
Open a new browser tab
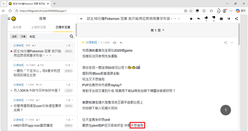[54, 4]
